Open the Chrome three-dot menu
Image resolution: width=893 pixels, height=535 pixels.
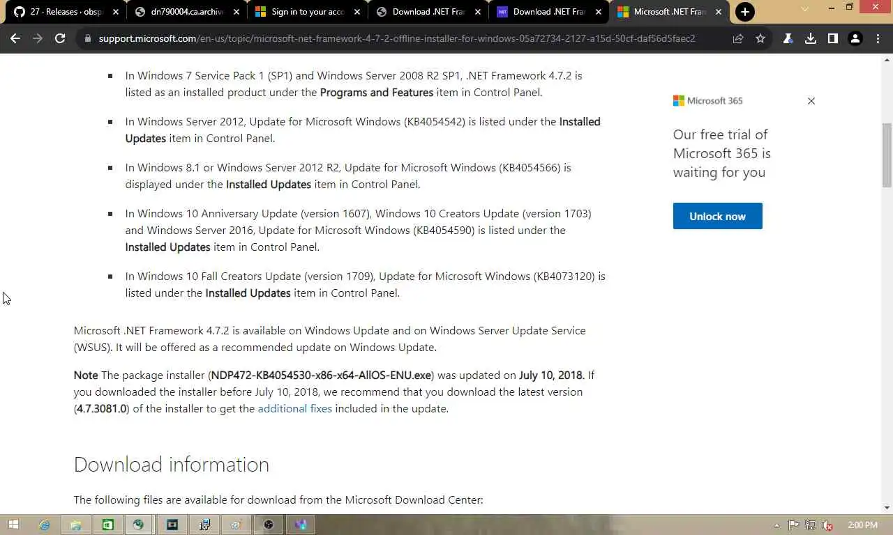point(878,38)
